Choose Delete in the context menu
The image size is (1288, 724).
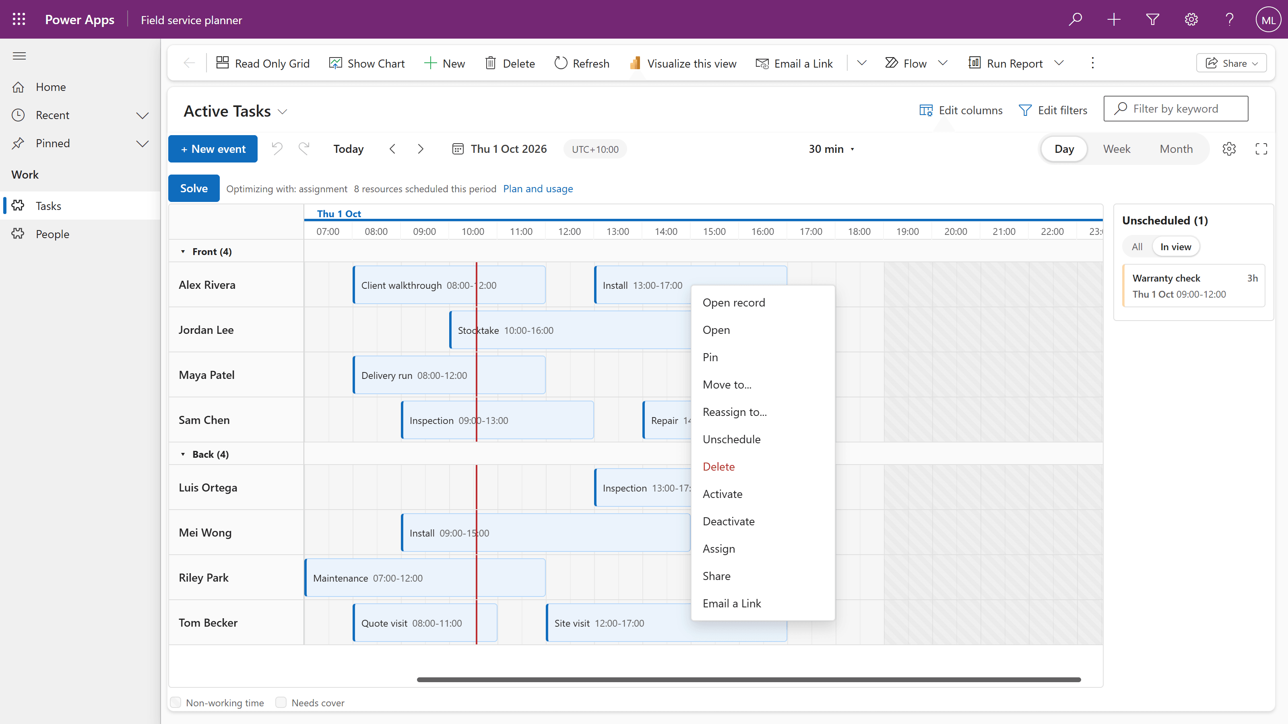click(x=763, y=467)
